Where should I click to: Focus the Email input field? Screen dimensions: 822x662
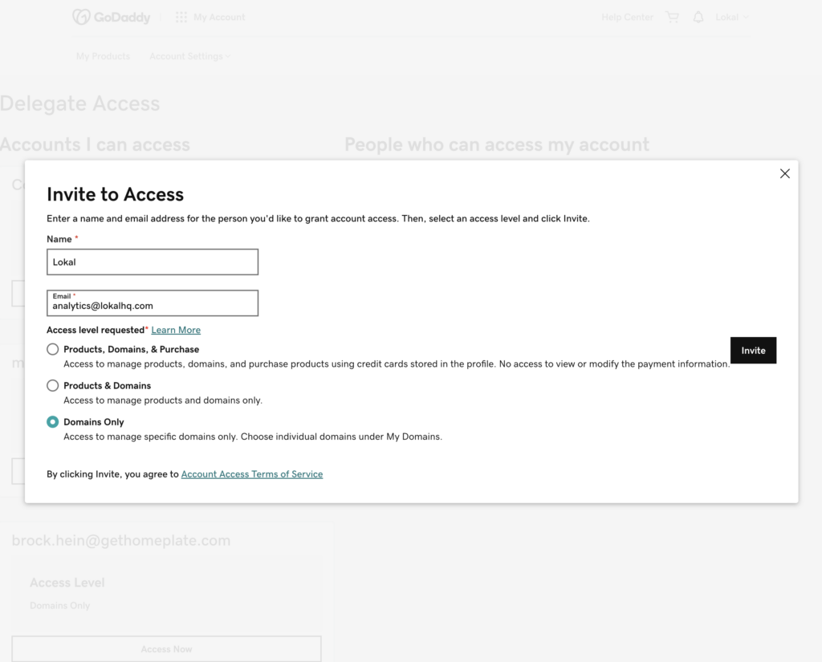point(153,306)
